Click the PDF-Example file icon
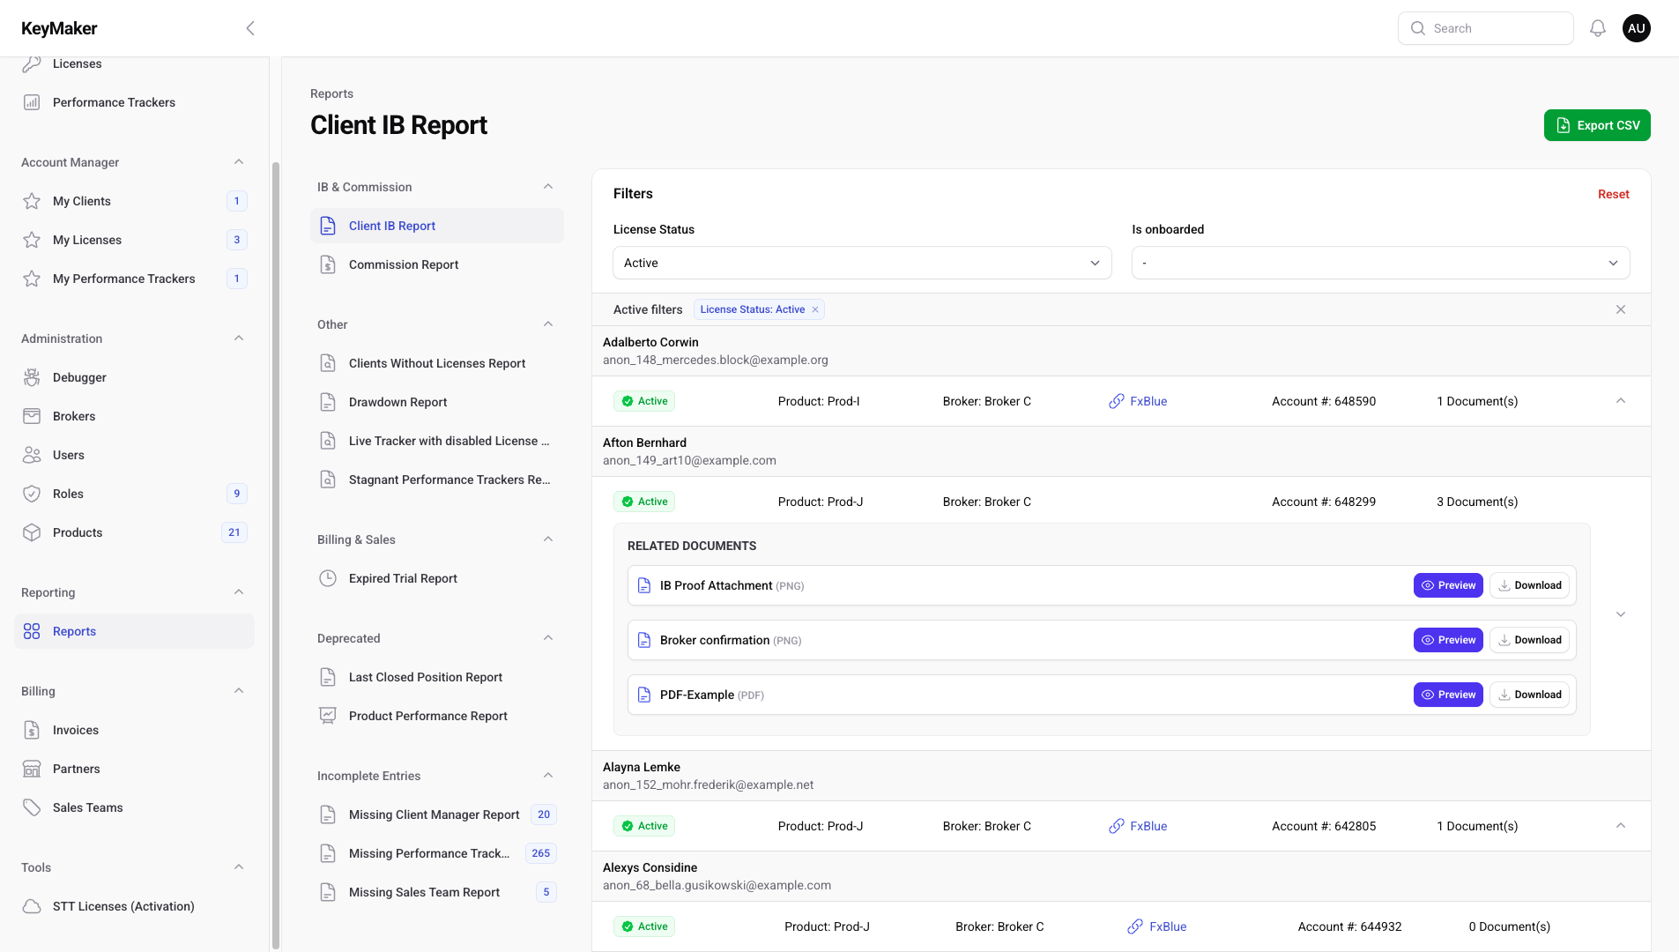 (x=644, y=695)
